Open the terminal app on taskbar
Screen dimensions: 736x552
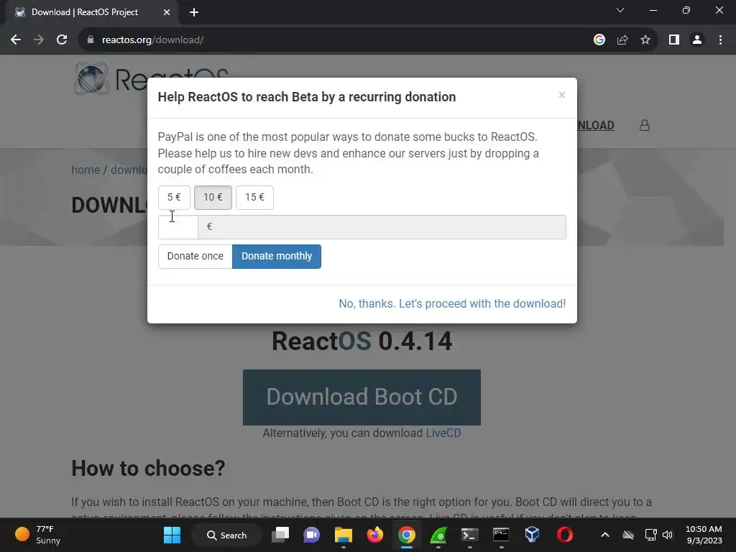[469, 535]
